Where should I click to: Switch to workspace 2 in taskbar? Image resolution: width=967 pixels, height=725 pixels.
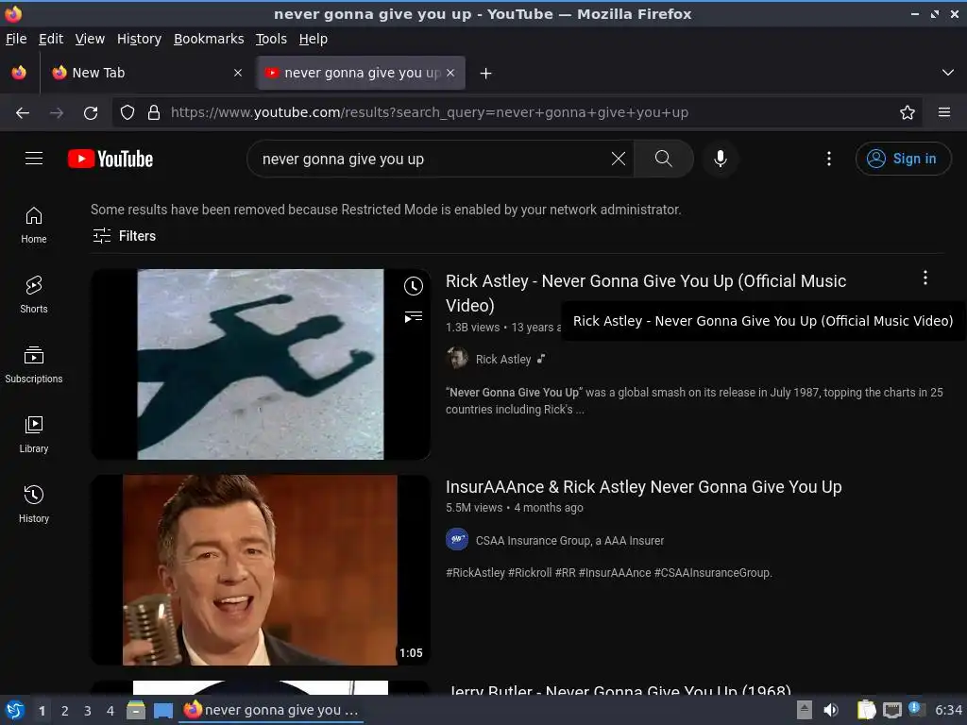[65, 711]
